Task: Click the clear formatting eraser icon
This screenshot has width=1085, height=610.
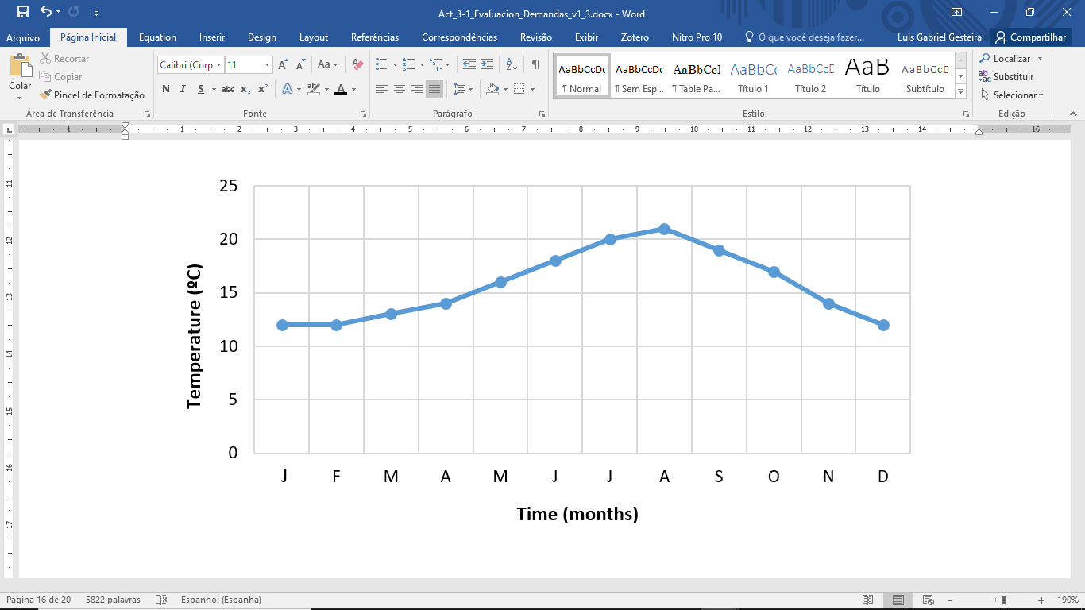Action: pyautogui.click(x=357, y=64)
